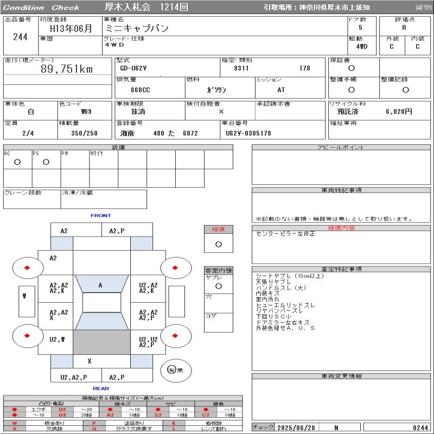The width and height of the screenshot is (434, 434).
Task: Click the 貨物 label in top-right corner
Action: coord(423,8)
